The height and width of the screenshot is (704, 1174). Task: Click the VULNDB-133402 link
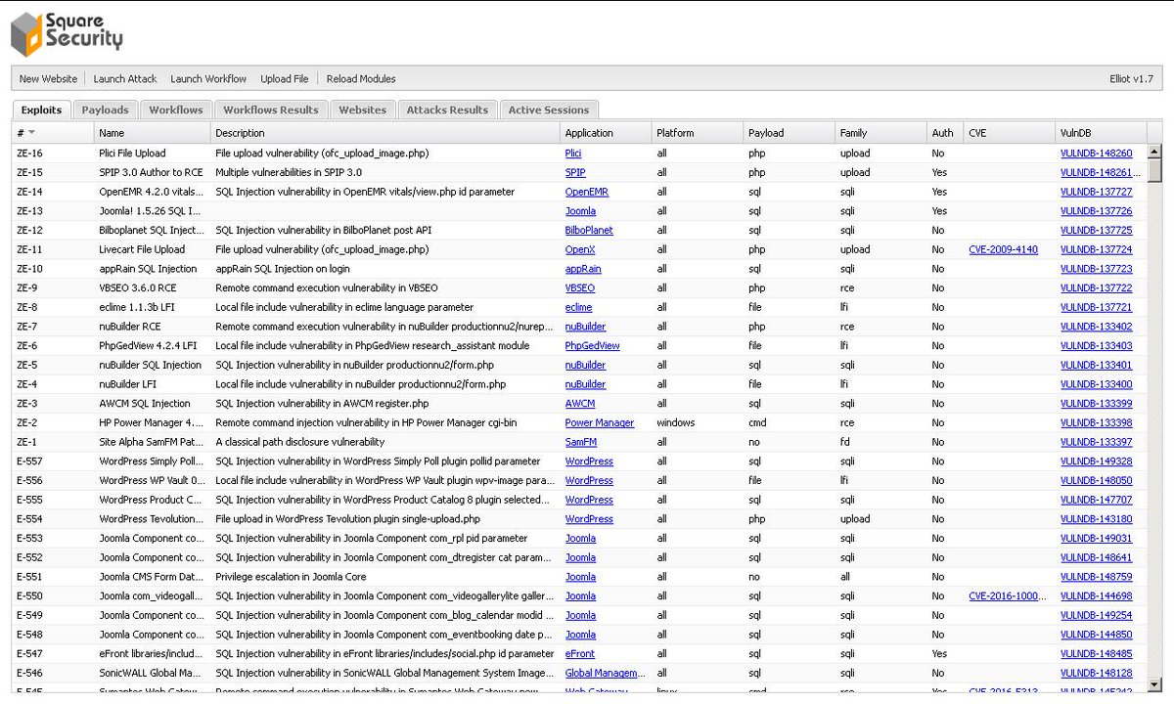(x=1096, y=327)
